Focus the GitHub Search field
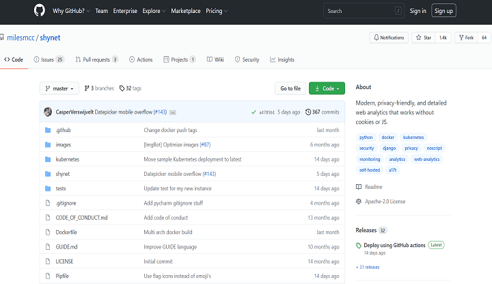The image size is (492, 284). point(364,11)
